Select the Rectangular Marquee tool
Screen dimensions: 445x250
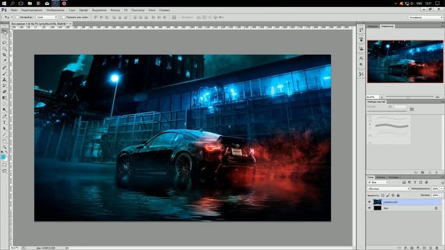[4, 37]
